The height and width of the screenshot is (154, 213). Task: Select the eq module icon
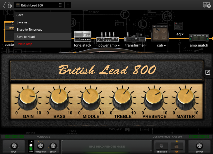[x=179, y=26]
